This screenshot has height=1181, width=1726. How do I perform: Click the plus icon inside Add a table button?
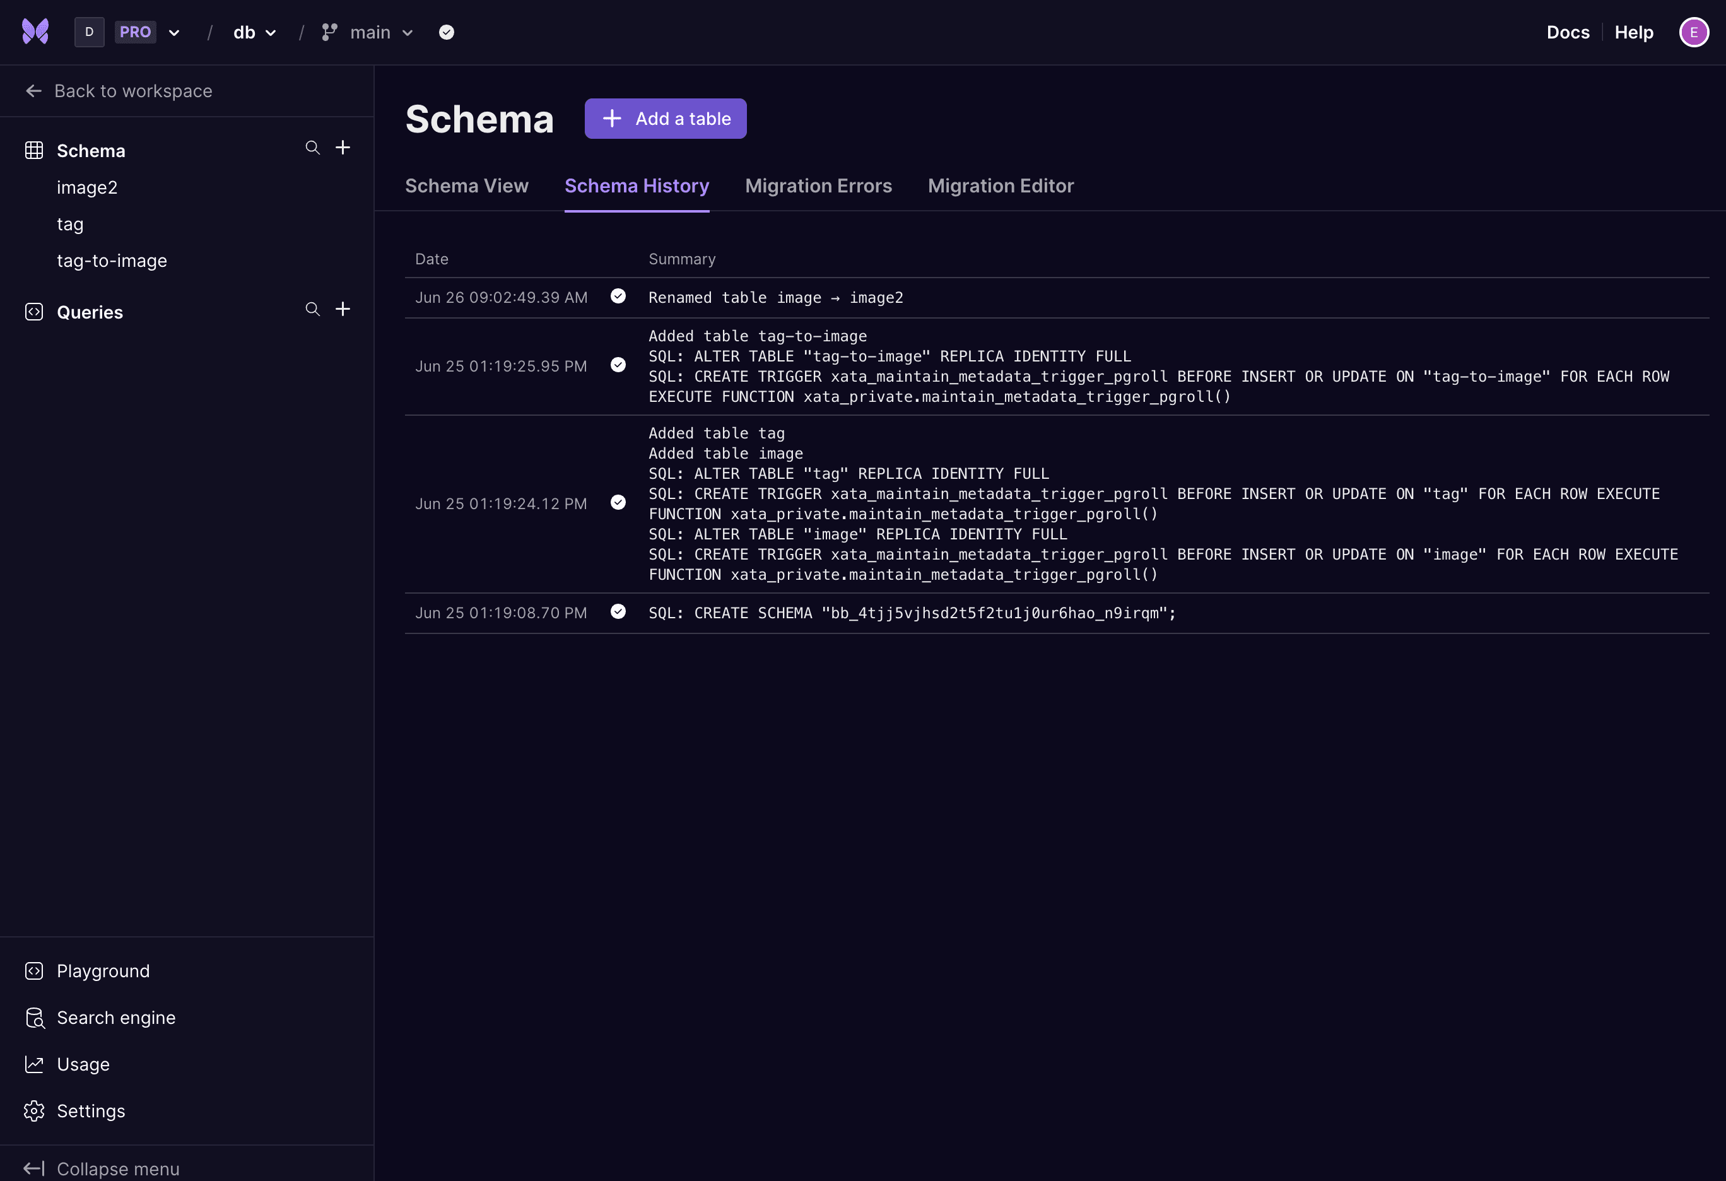click(612, 119)
